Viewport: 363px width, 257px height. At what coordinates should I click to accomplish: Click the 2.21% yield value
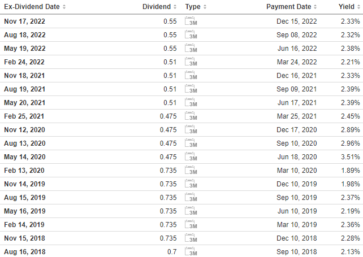pyautogui.click(x=350, y=62)
